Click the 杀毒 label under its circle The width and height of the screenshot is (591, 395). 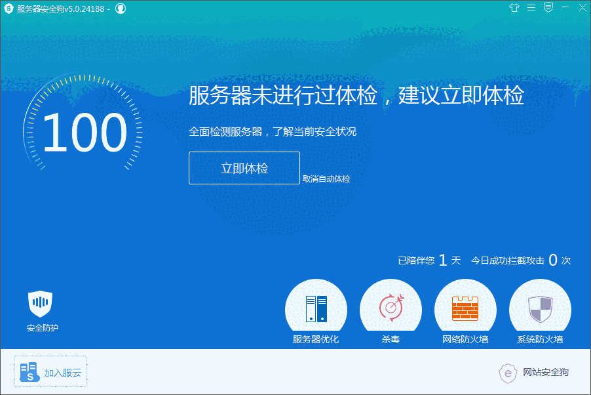pos(391,341)
